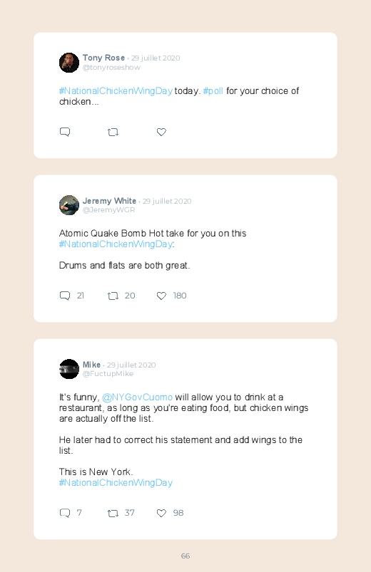
Task: Open #NationalChickenWingDay hashtag in Tony Rose's tweet
Action: pos(116,91)
